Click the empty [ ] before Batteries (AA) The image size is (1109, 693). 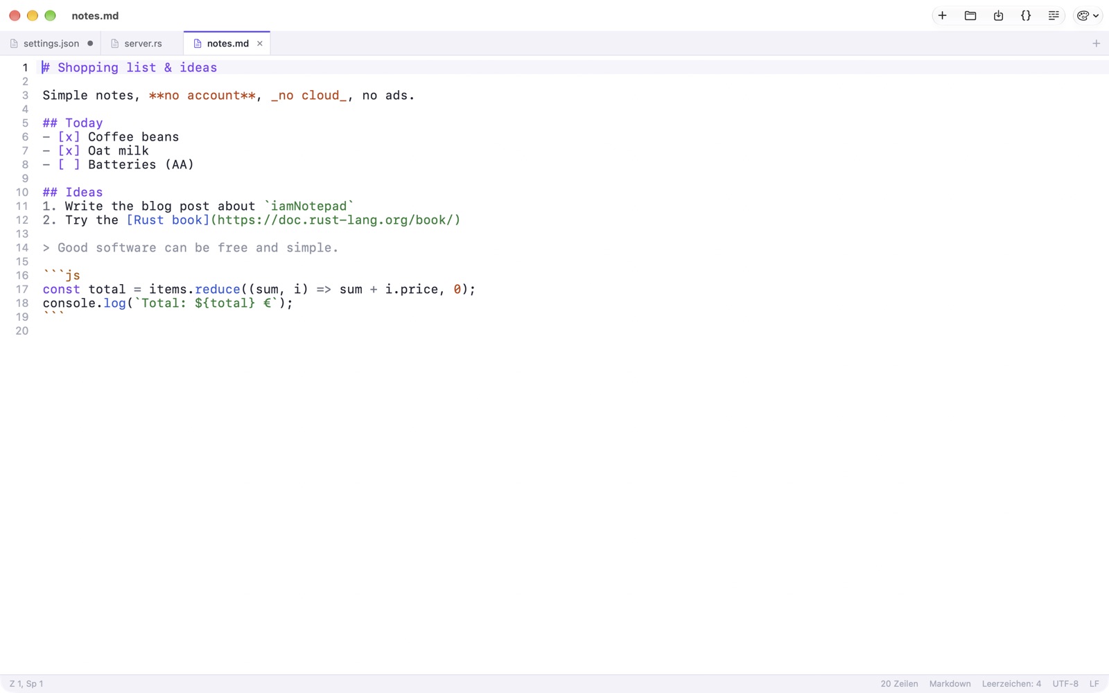click(69, 165)
